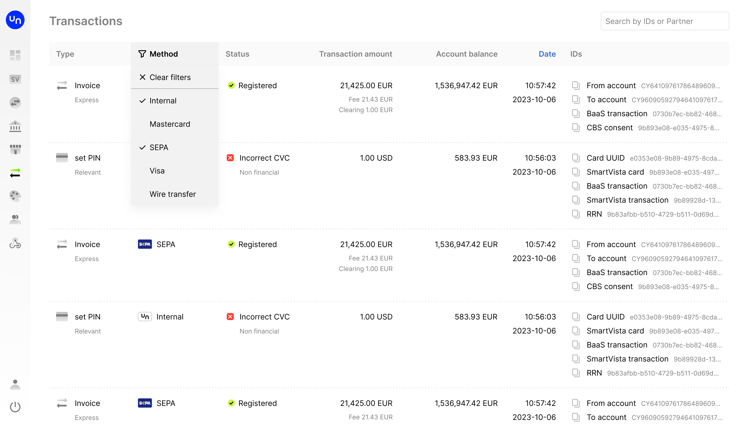Toggle the Internal method filter
Viewport: 748px width, 424px height.
tap(175, 101)
